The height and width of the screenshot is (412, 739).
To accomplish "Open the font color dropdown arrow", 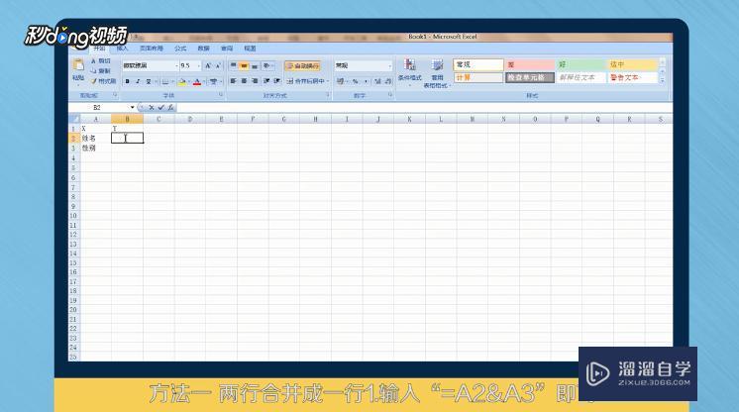I will pos(204,81).
